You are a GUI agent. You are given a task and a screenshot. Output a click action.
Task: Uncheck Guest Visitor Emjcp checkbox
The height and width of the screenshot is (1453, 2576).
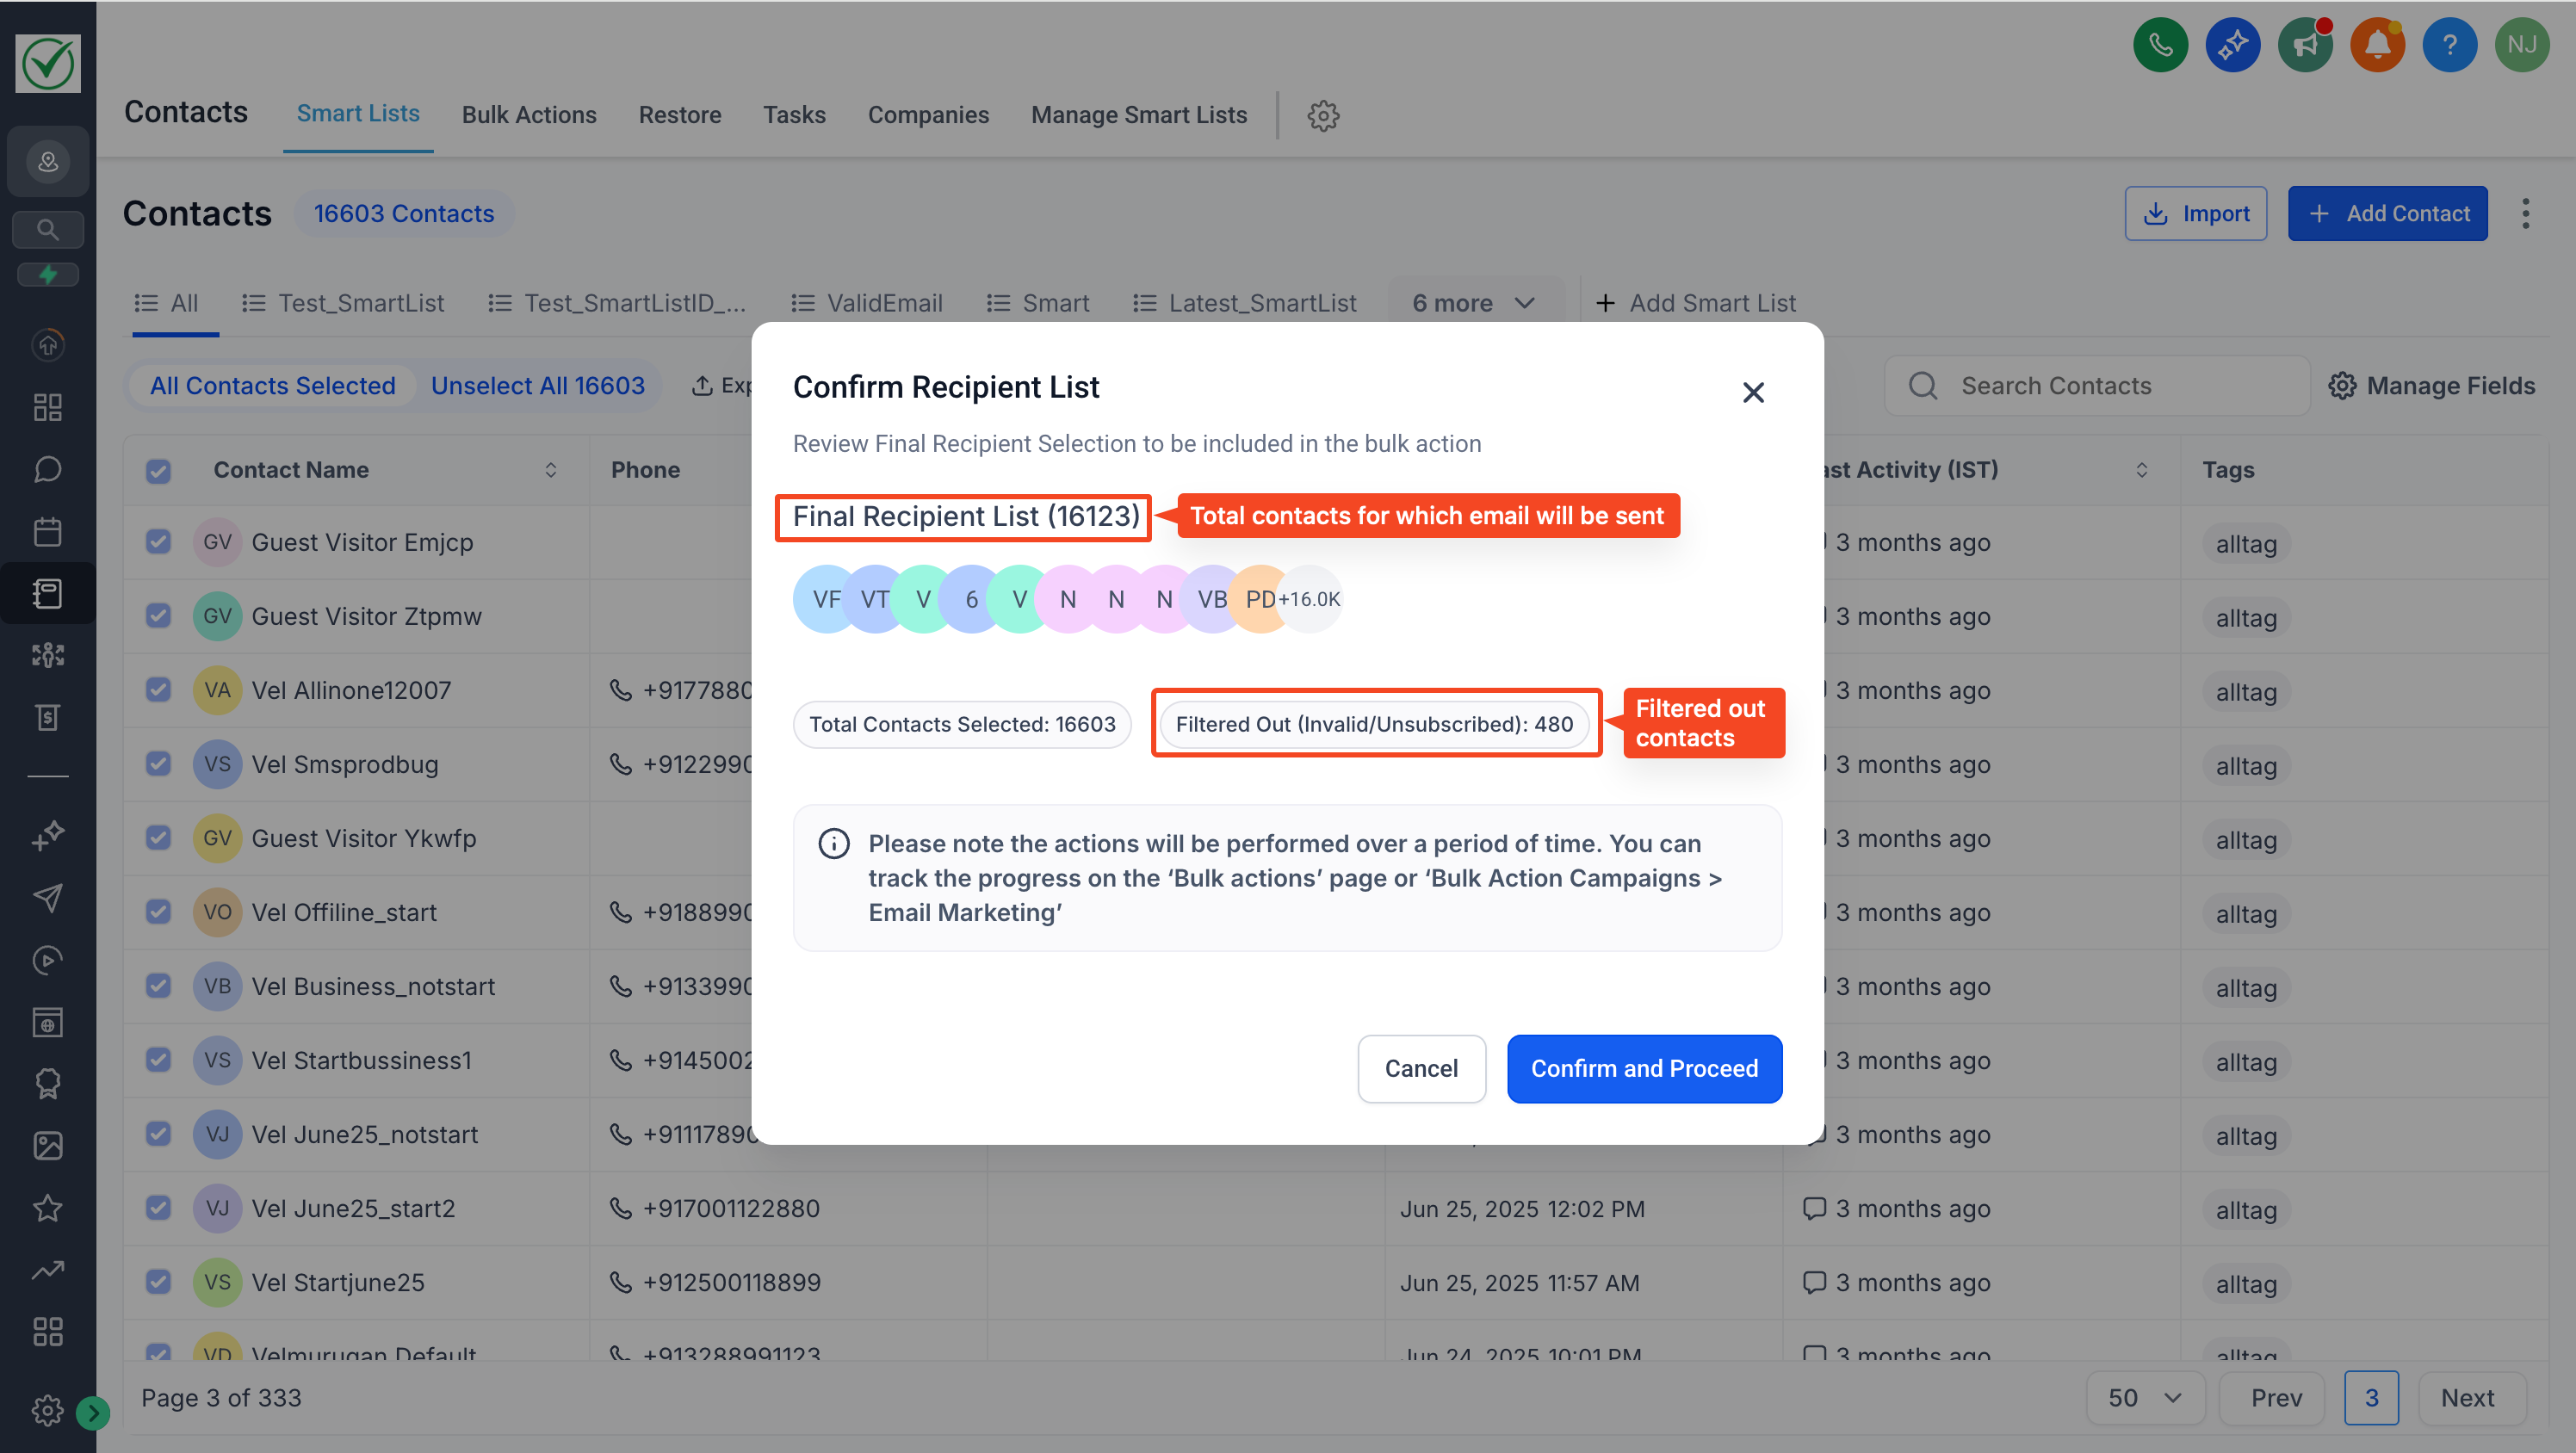click(158, 542)
